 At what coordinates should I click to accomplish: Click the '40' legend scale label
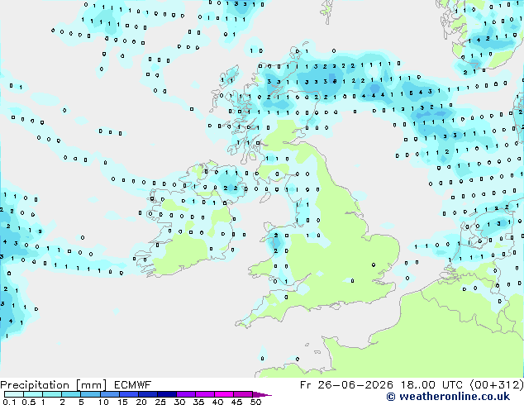217,402
